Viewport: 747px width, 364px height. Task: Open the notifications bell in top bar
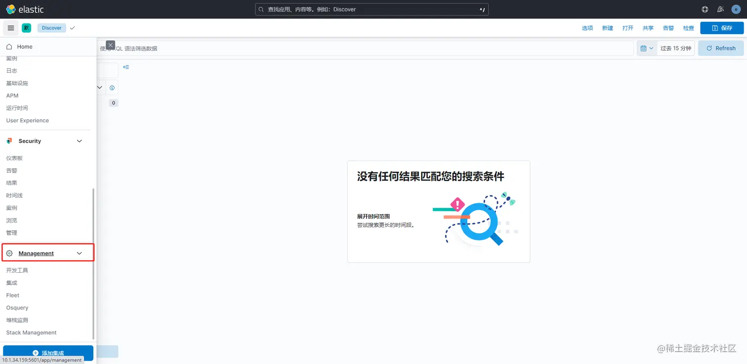[720, 9]
